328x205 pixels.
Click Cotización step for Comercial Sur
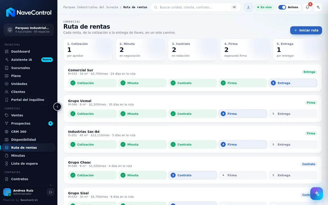[x=92, y=83]
